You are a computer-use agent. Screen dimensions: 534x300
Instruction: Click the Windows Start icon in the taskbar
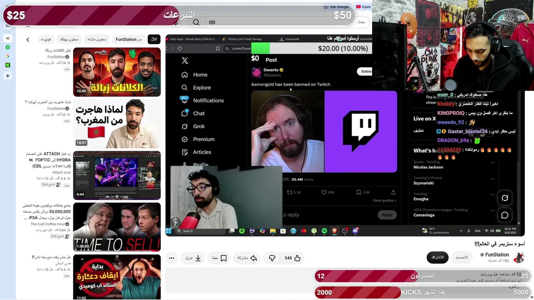(169, 231)
